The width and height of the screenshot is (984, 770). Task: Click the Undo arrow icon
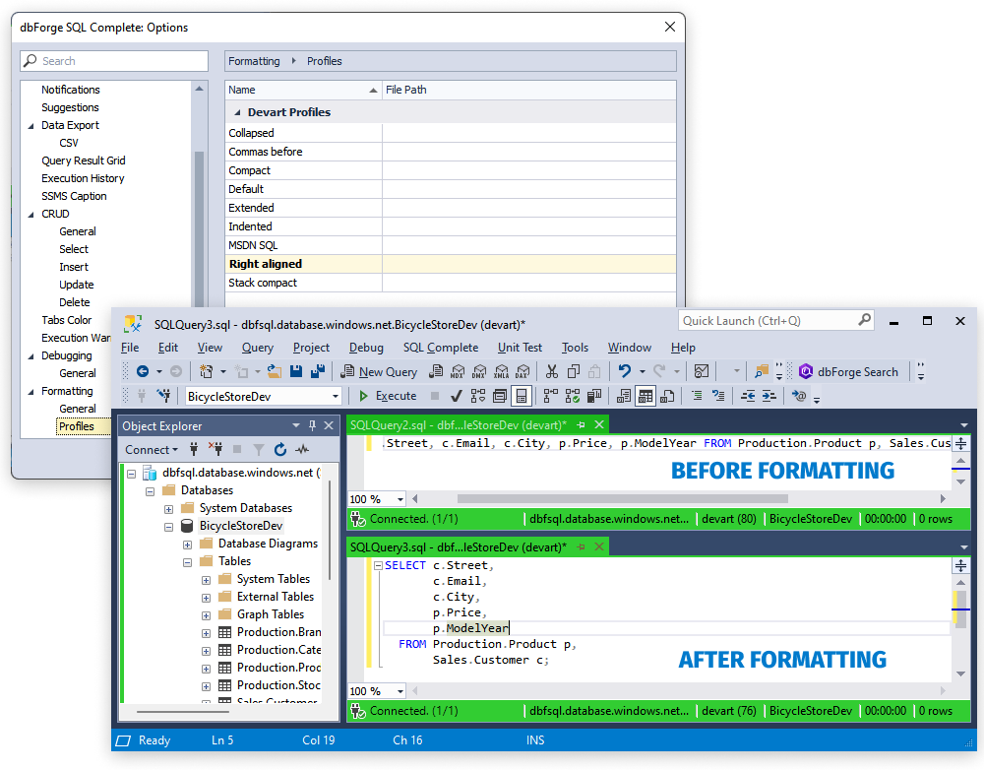(x=624, y=372)
